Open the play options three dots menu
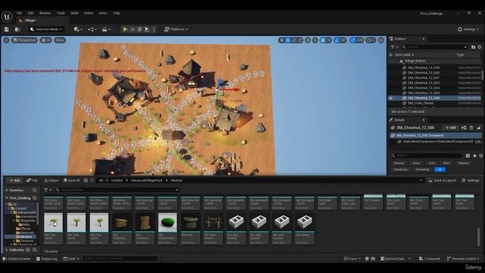This screenshot has height=273, width=485. pos(154,29)
